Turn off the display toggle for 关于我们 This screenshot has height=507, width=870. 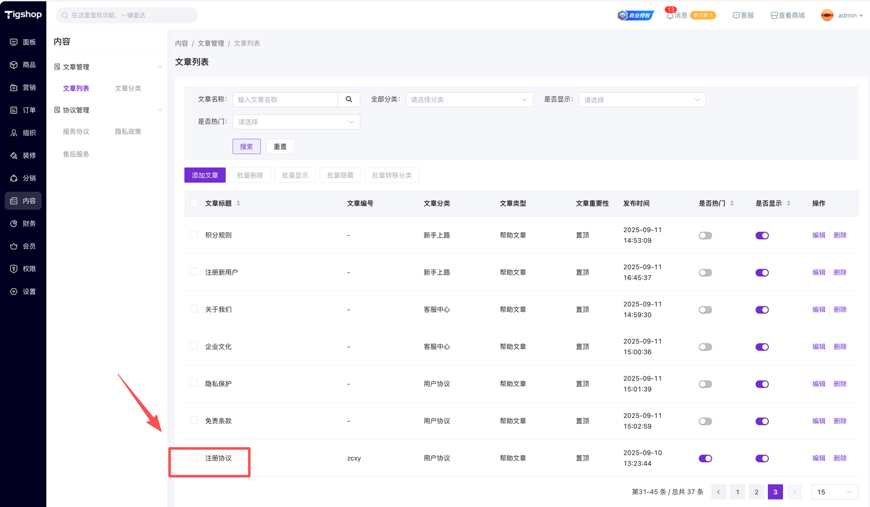pyautogui.click(x=762, y=310)
